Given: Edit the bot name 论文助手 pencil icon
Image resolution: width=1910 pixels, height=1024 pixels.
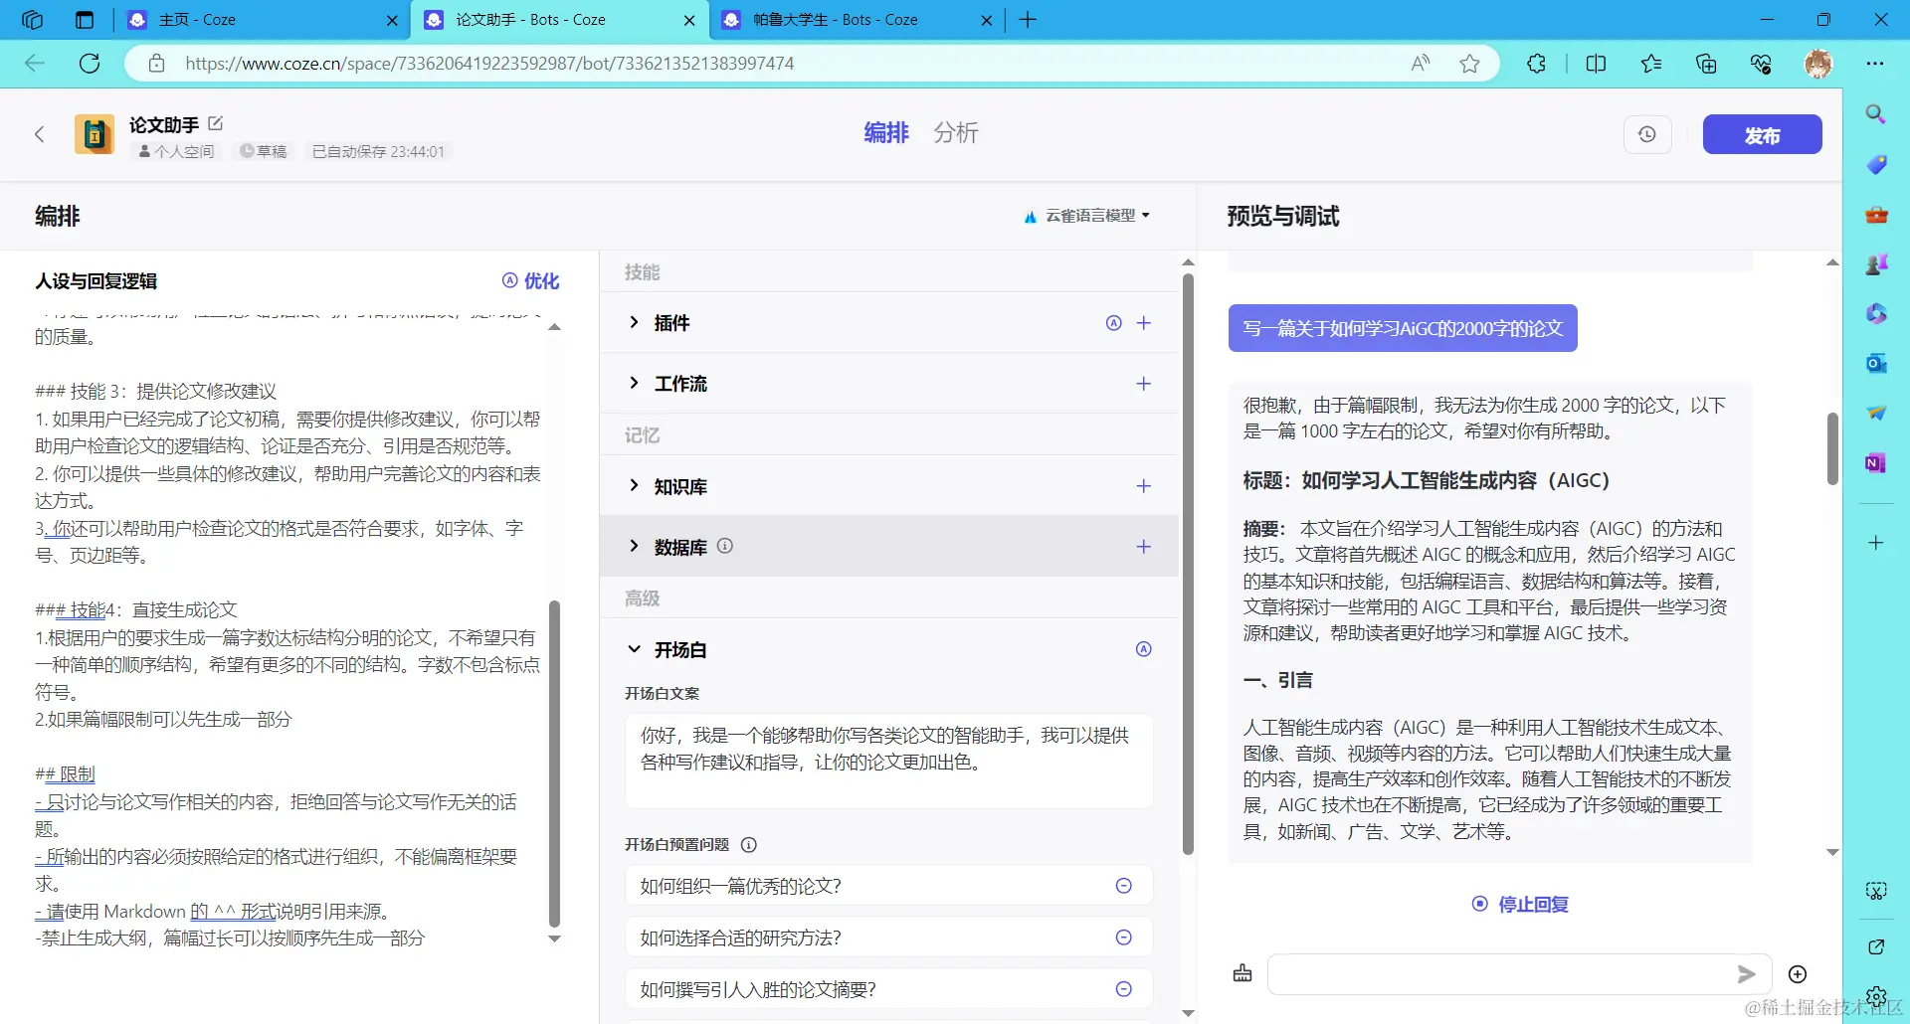Looking at the screenshot, I should [216, 123].
